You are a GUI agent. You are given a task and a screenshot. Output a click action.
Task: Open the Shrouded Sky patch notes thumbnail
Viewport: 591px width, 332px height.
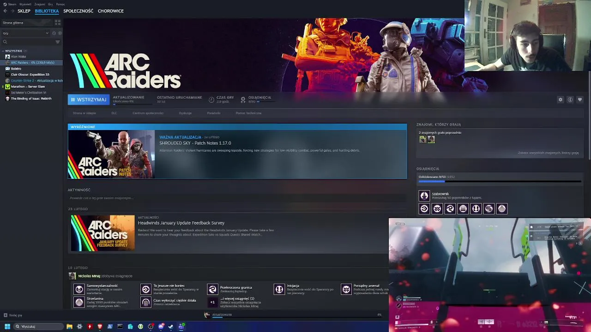[111, 154]
